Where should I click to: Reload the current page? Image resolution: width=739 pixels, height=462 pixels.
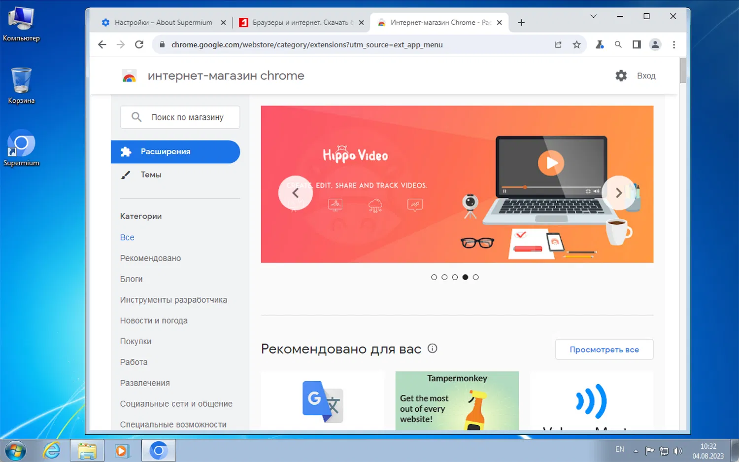pos(139,44)
